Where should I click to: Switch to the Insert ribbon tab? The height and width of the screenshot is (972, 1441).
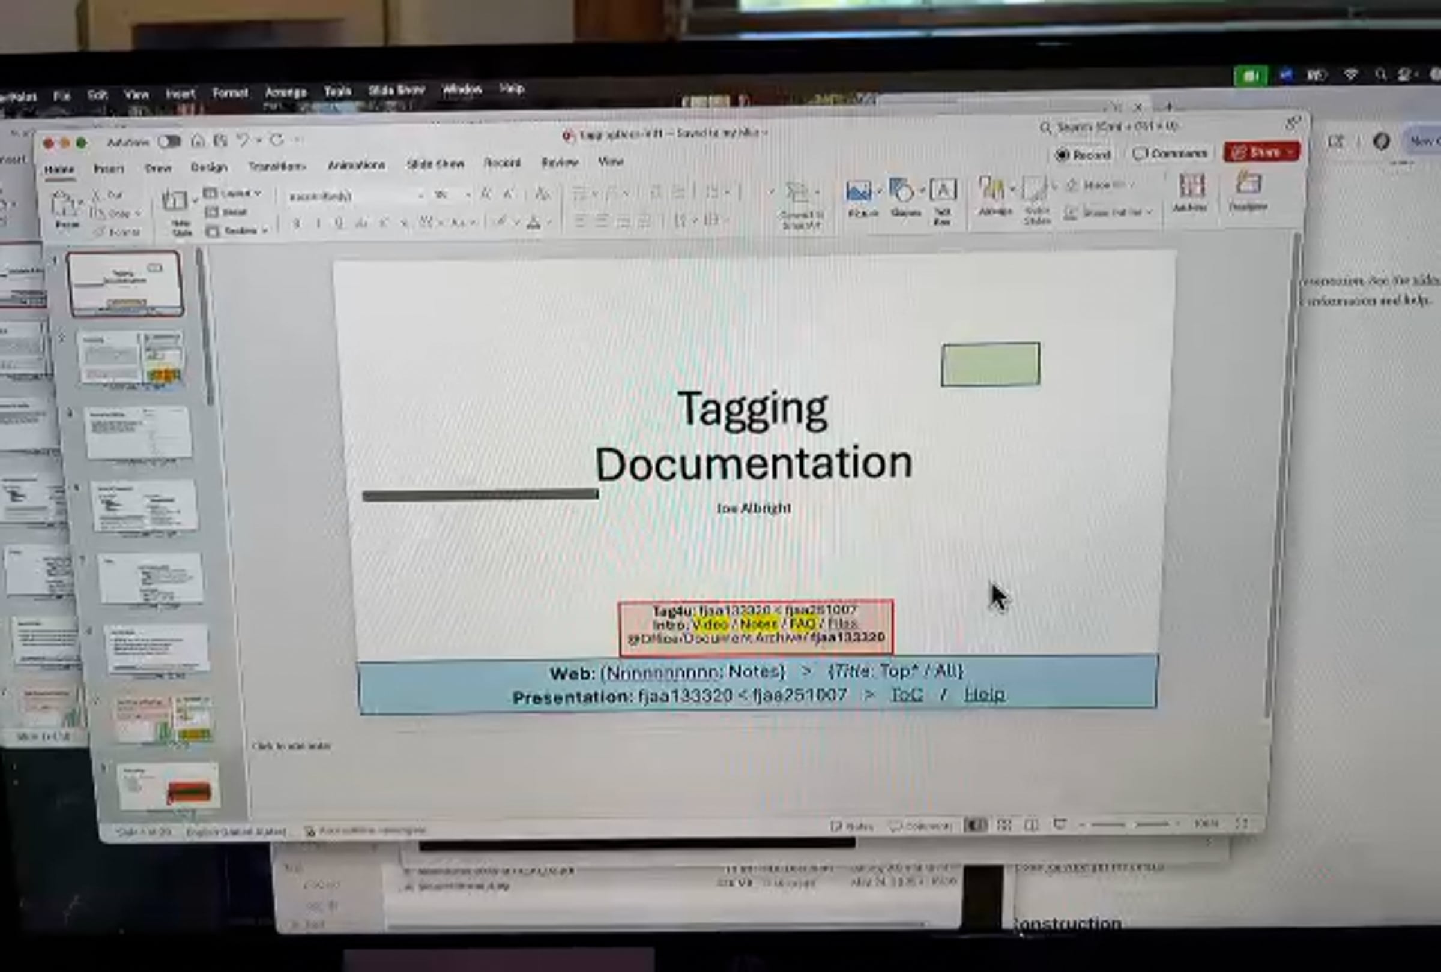tap(109, 169)
